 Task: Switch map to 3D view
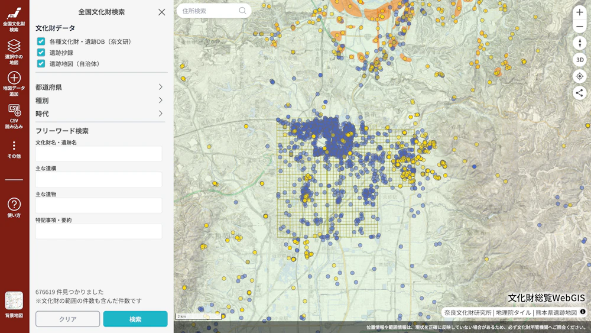click(x=579, y=60)
